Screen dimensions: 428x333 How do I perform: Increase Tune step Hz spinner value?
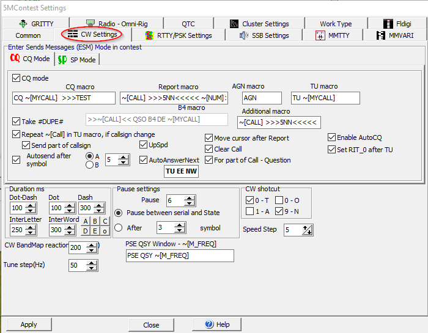click(x=91, y=263)
